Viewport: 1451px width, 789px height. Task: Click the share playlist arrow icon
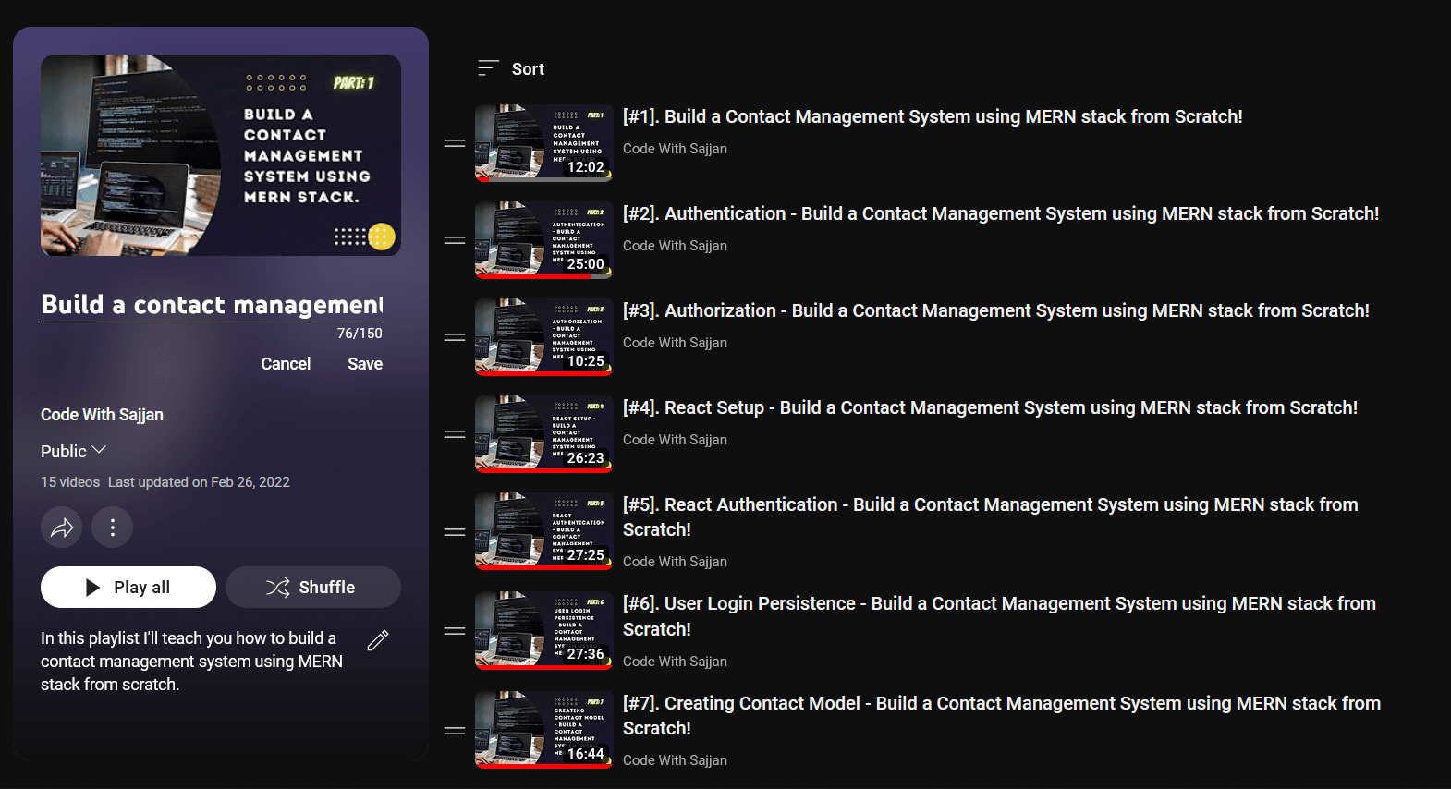62,528
